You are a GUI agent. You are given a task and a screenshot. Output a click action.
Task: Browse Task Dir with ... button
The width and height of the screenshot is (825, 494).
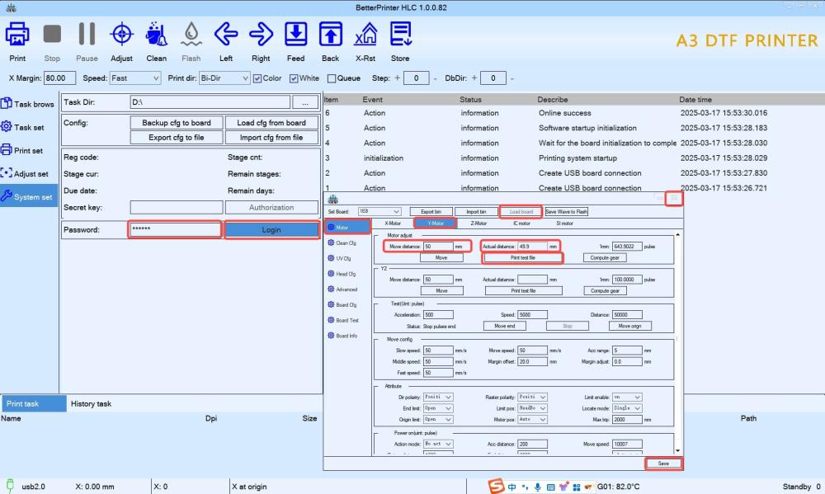pos(305,102)
